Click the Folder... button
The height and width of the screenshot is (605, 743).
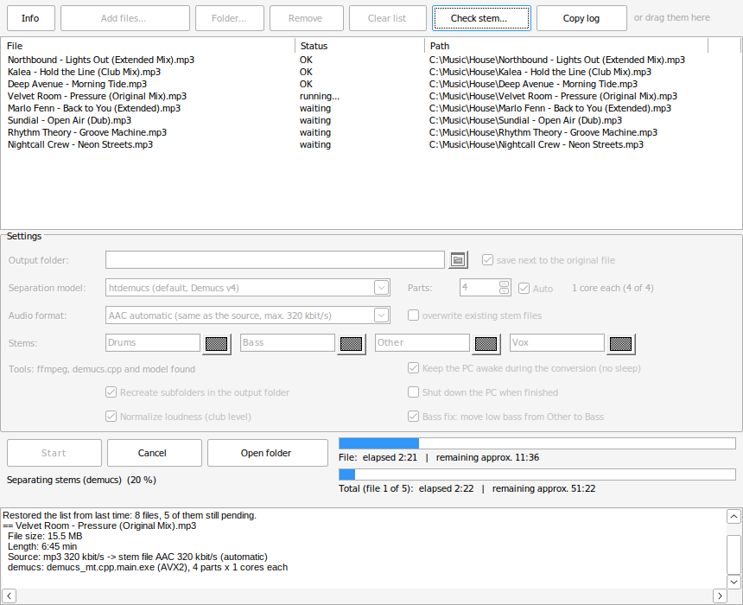pos(229,18)
